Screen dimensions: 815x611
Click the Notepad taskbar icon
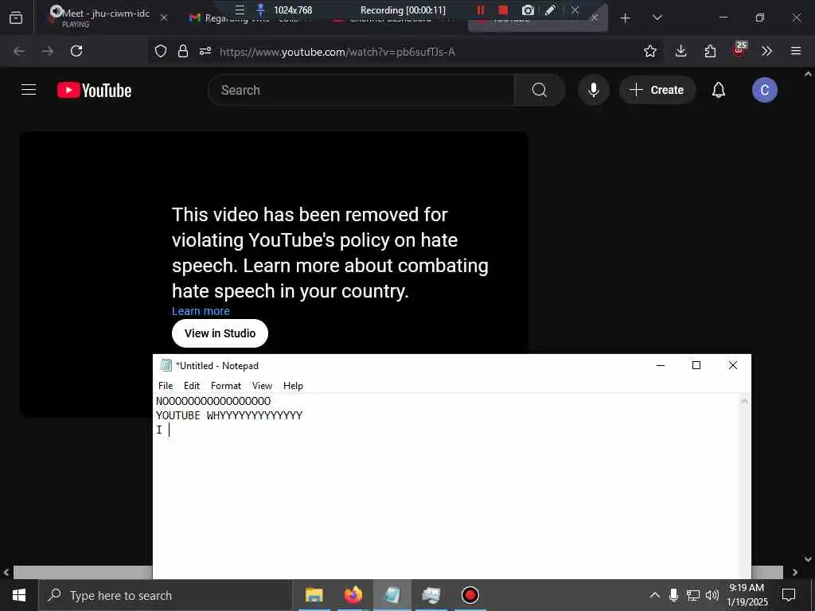point(392,595)
